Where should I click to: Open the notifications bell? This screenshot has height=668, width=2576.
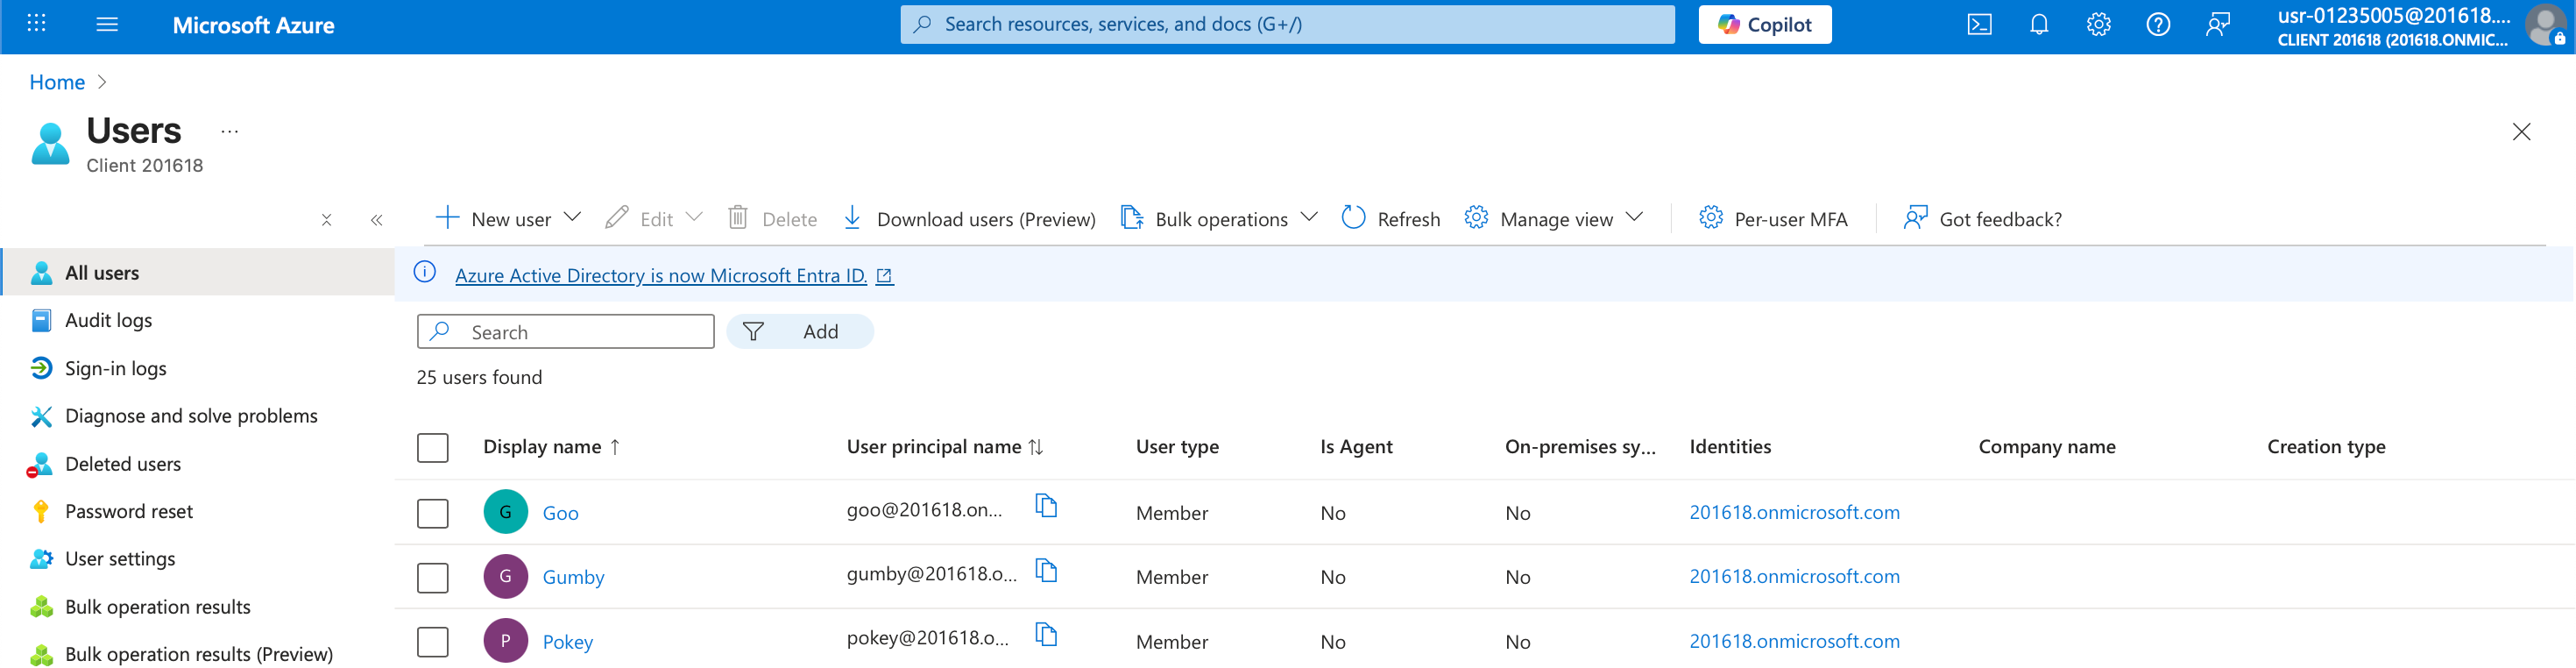pos(2039,25)
